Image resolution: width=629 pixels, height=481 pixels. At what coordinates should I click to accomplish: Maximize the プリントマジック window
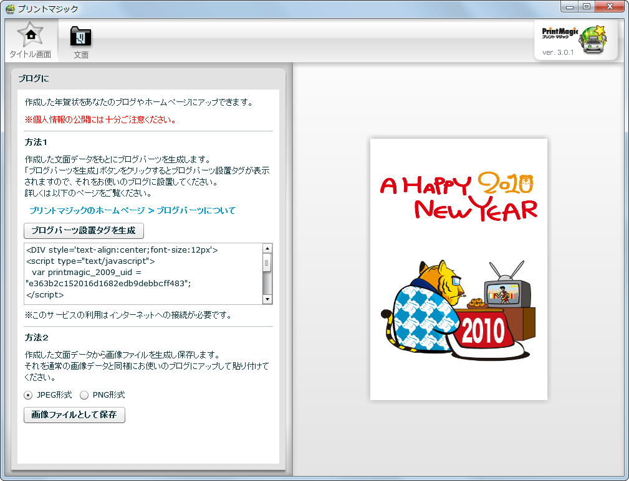point(587,6)
